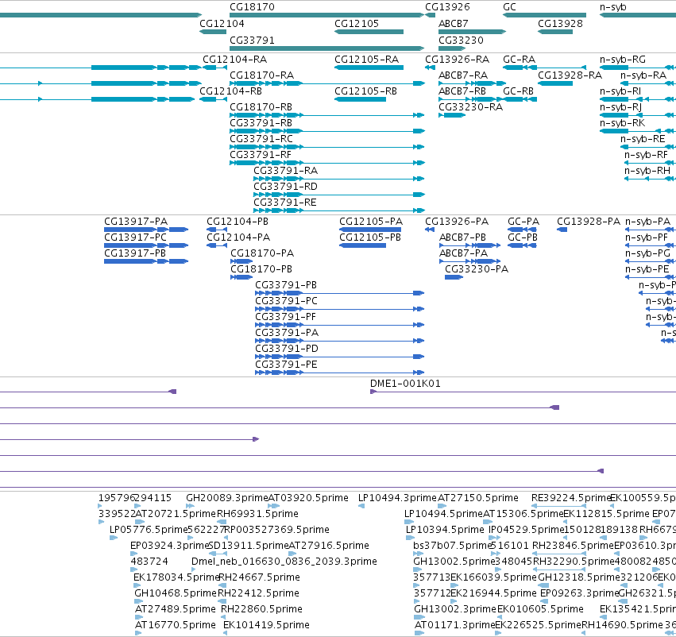Click the CG18170 gene label

pyautogui.click(x=252, y=7)
